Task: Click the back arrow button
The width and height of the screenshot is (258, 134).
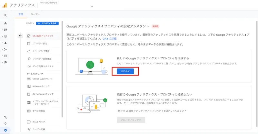Action: (20, 36)
